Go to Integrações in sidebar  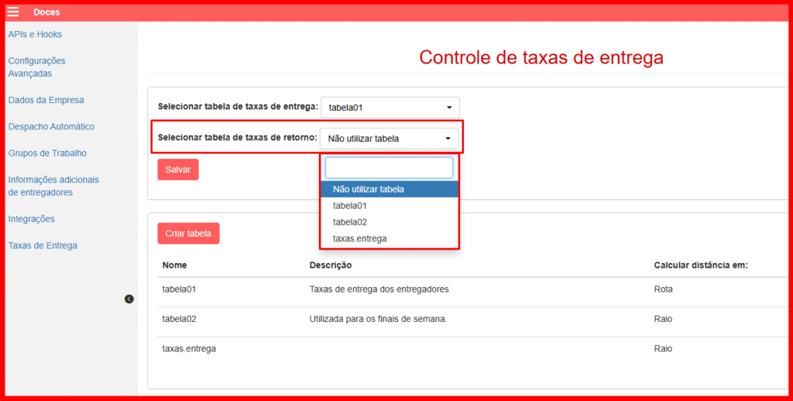(x=31, y=219)
